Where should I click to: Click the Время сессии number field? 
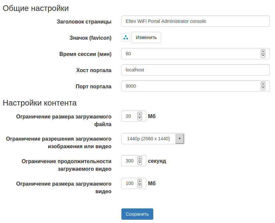coord(189,54)
